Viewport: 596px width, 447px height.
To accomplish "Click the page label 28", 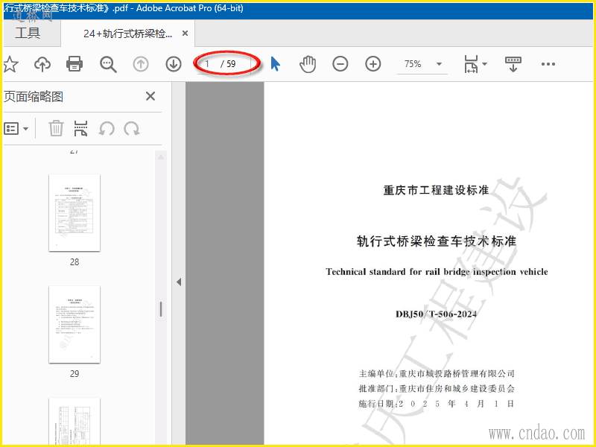I will pyautogui.click(x=74, y=262).
